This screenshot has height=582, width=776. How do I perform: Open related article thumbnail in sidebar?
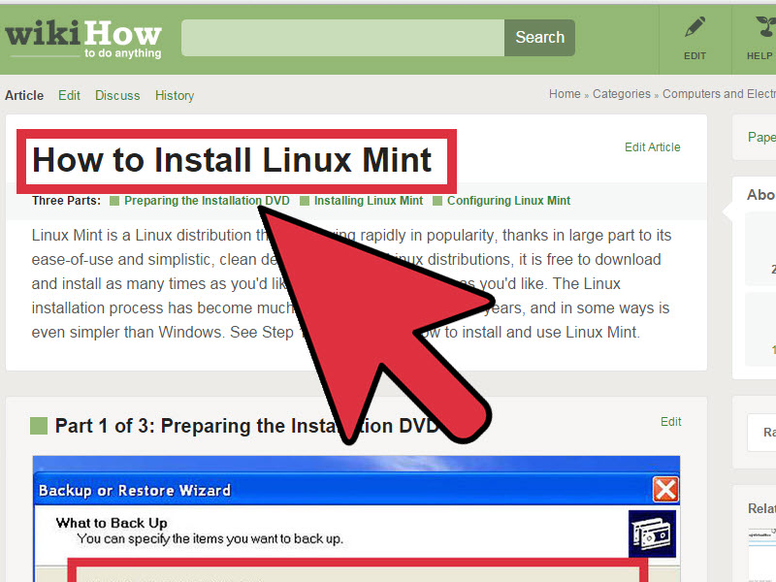[x=762, y=553]
